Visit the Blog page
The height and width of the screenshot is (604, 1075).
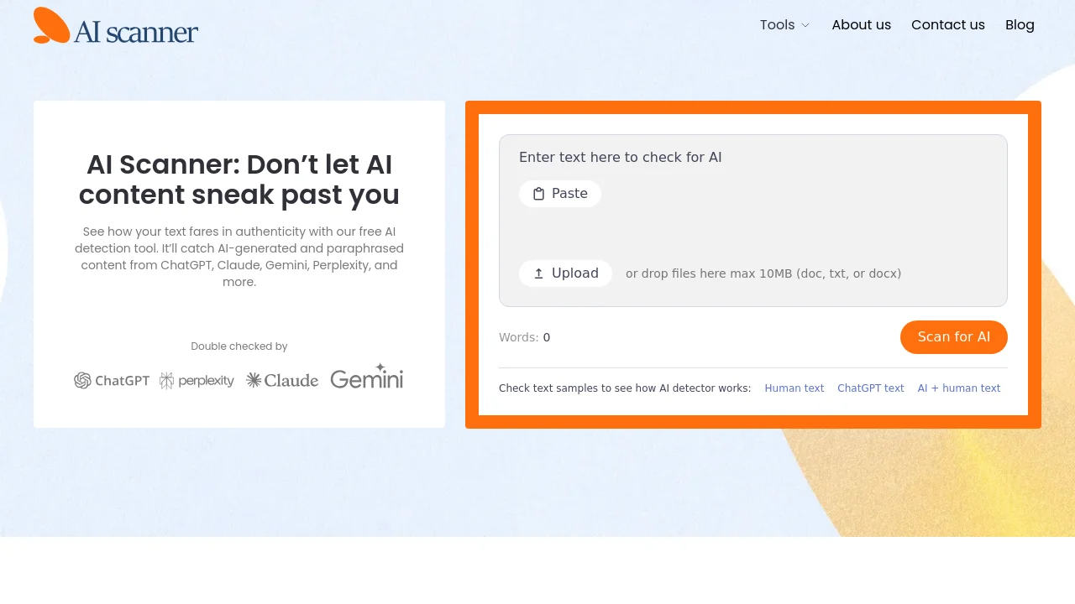click(x=1020, y=25)
